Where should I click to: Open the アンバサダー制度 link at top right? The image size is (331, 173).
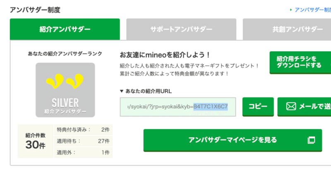coord(312,9)
